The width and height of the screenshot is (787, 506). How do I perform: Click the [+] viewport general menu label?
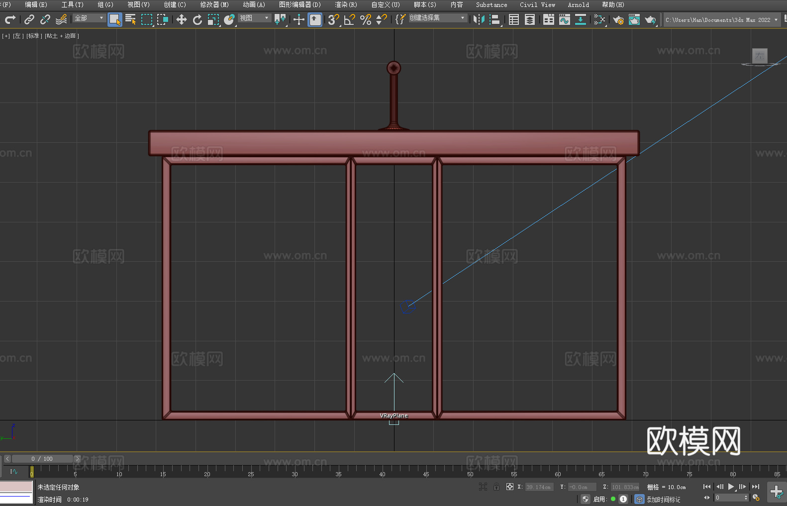click(x=6, y=36)
